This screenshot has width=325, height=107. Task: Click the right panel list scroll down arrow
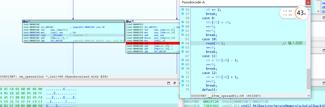click(318, 11)
